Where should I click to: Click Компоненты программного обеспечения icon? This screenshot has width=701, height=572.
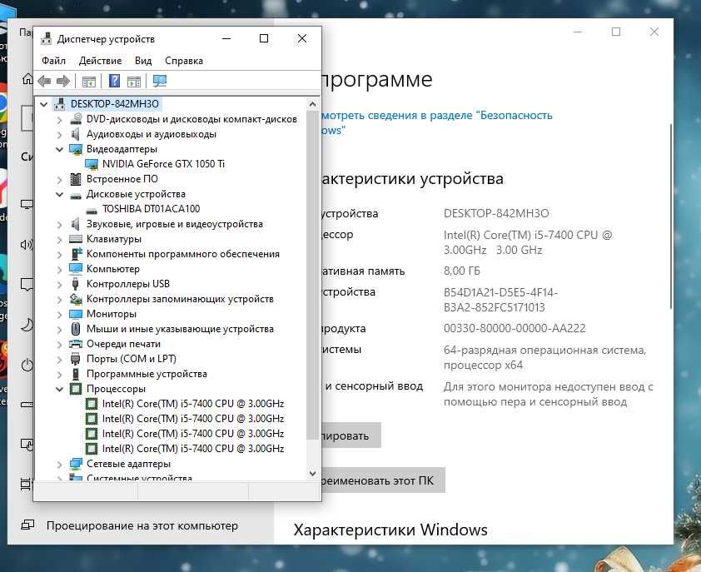(x=76, y=254)
